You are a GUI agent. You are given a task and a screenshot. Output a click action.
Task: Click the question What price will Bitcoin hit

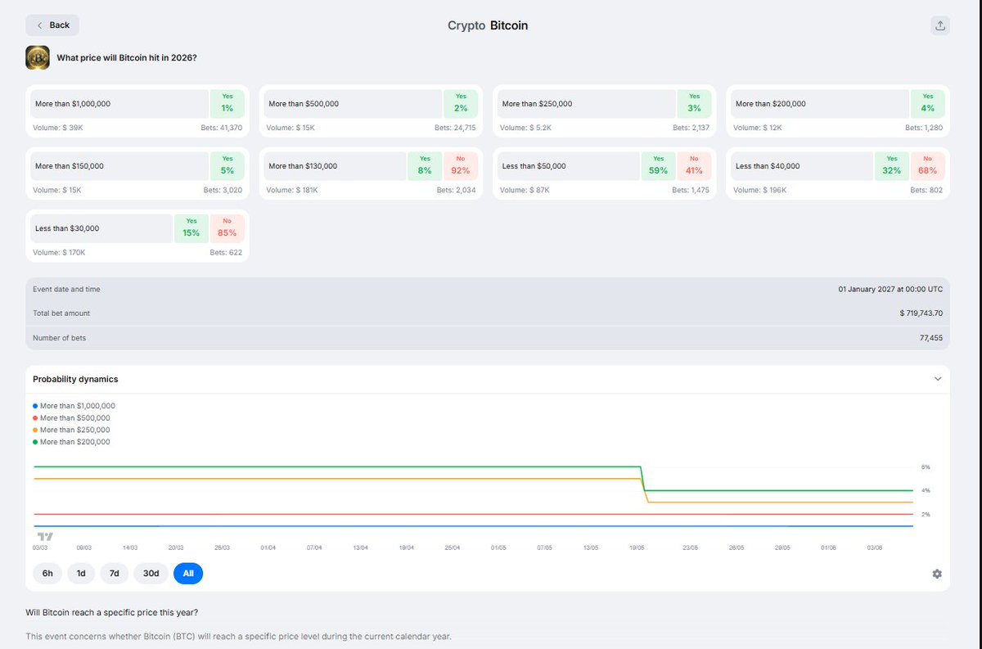[126, 58]
